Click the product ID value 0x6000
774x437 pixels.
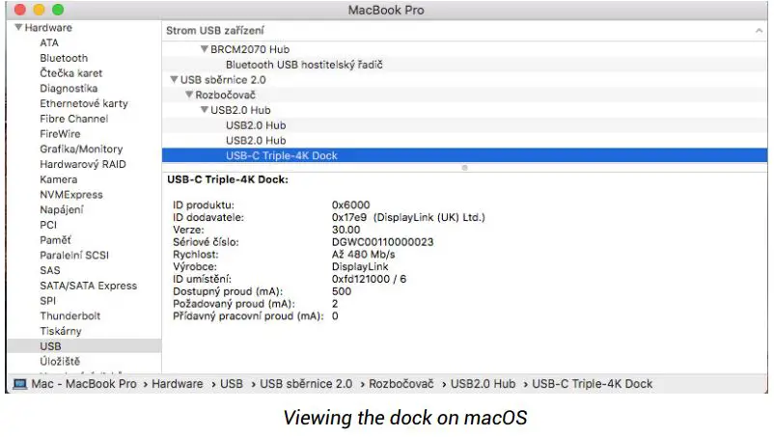coord(351,205)
